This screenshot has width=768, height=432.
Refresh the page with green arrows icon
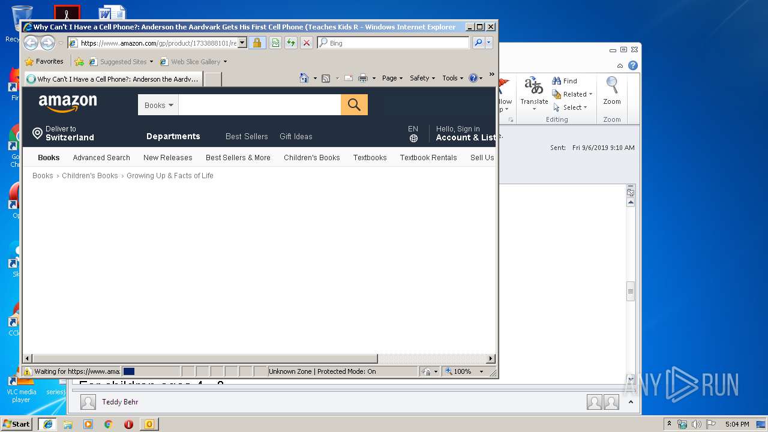290,43
